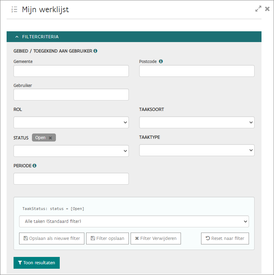Open the Taaktype dropdown
274x275 pixels.
(x=197, y=150)
